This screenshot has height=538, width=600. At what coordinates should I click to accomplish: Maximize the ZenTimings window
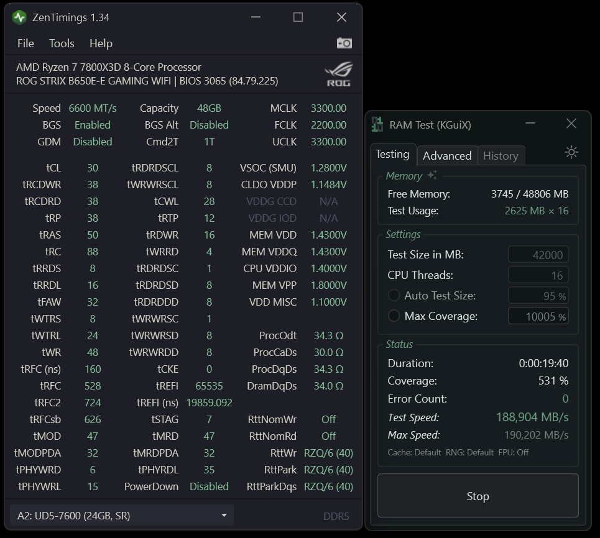tap(298, 17)
